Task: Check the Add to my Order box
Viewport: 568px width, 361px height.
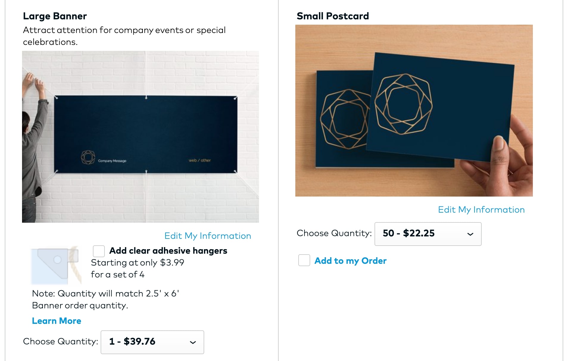Action: click(304, 260)
